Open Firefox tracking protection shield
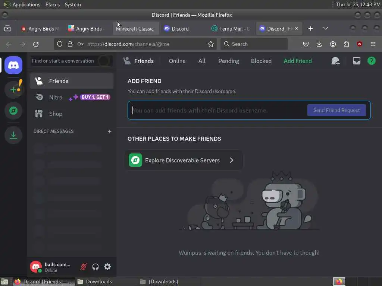Image resolution: width=382 pixels, height=286 pixels. [x=60, y=44]
